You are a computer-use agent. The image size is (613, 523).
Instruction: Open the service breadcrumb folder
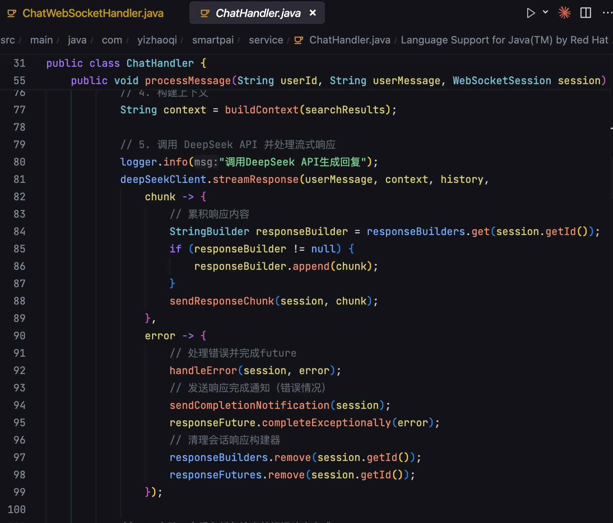tap(266, 40)
